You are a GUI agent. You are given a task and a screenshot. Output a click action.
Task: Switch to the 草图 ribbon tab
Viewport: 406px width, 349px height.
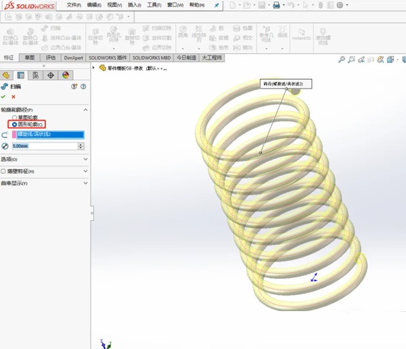click(x=30, y=58)
